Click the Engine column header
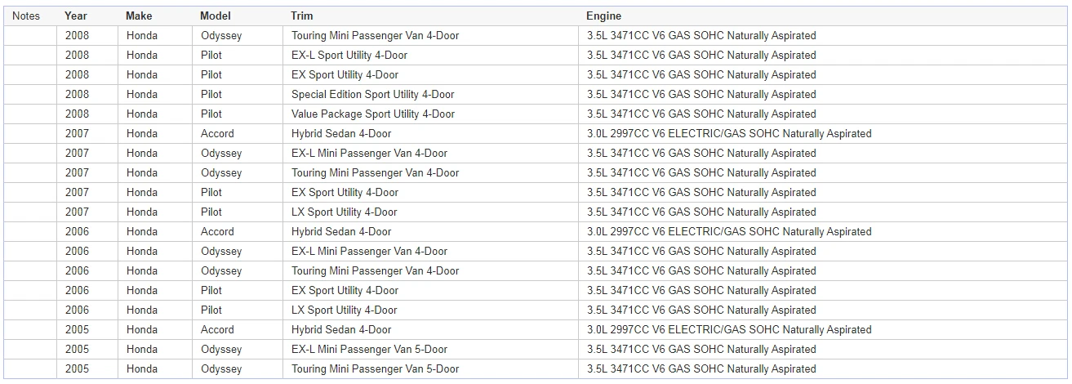Screen dimensions: 1072x384 603,16
